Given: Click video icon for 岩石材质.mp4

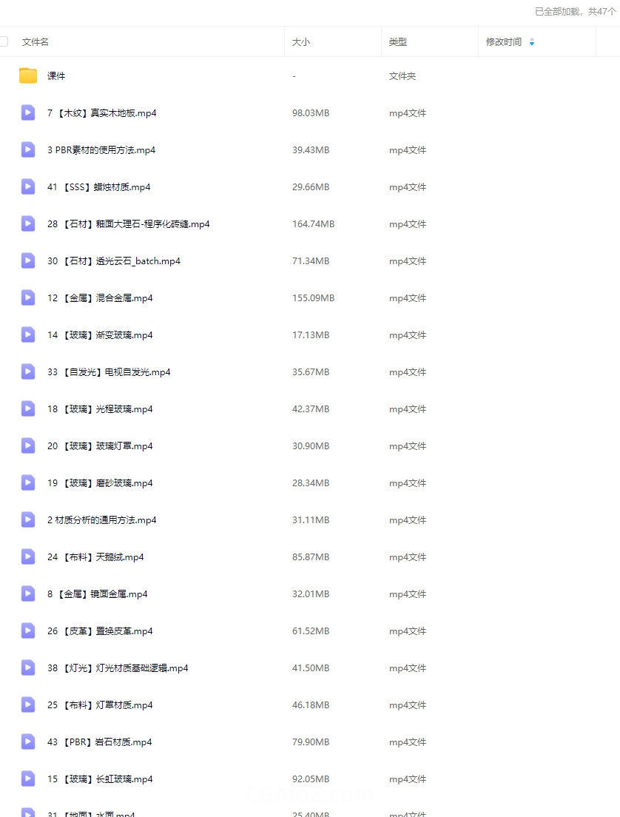Looking at the screenshot, I should click(x=27, y=742).
